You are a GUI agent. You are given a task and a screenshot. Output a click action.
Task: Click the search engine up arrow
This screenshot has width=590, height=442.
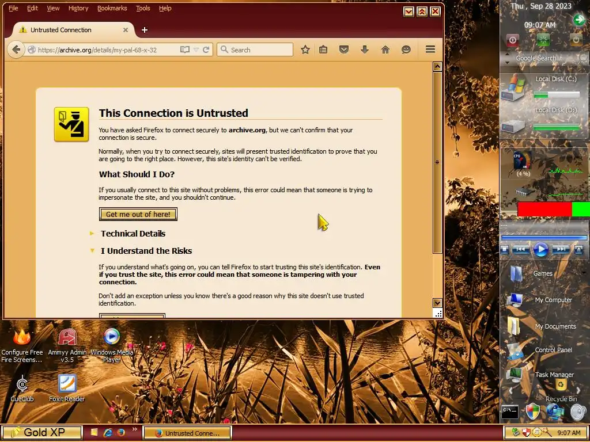(x=507, y=55)
